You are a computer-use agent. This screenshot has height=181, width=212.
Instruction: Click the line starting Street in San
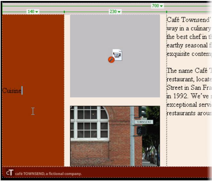click(189, 88)
